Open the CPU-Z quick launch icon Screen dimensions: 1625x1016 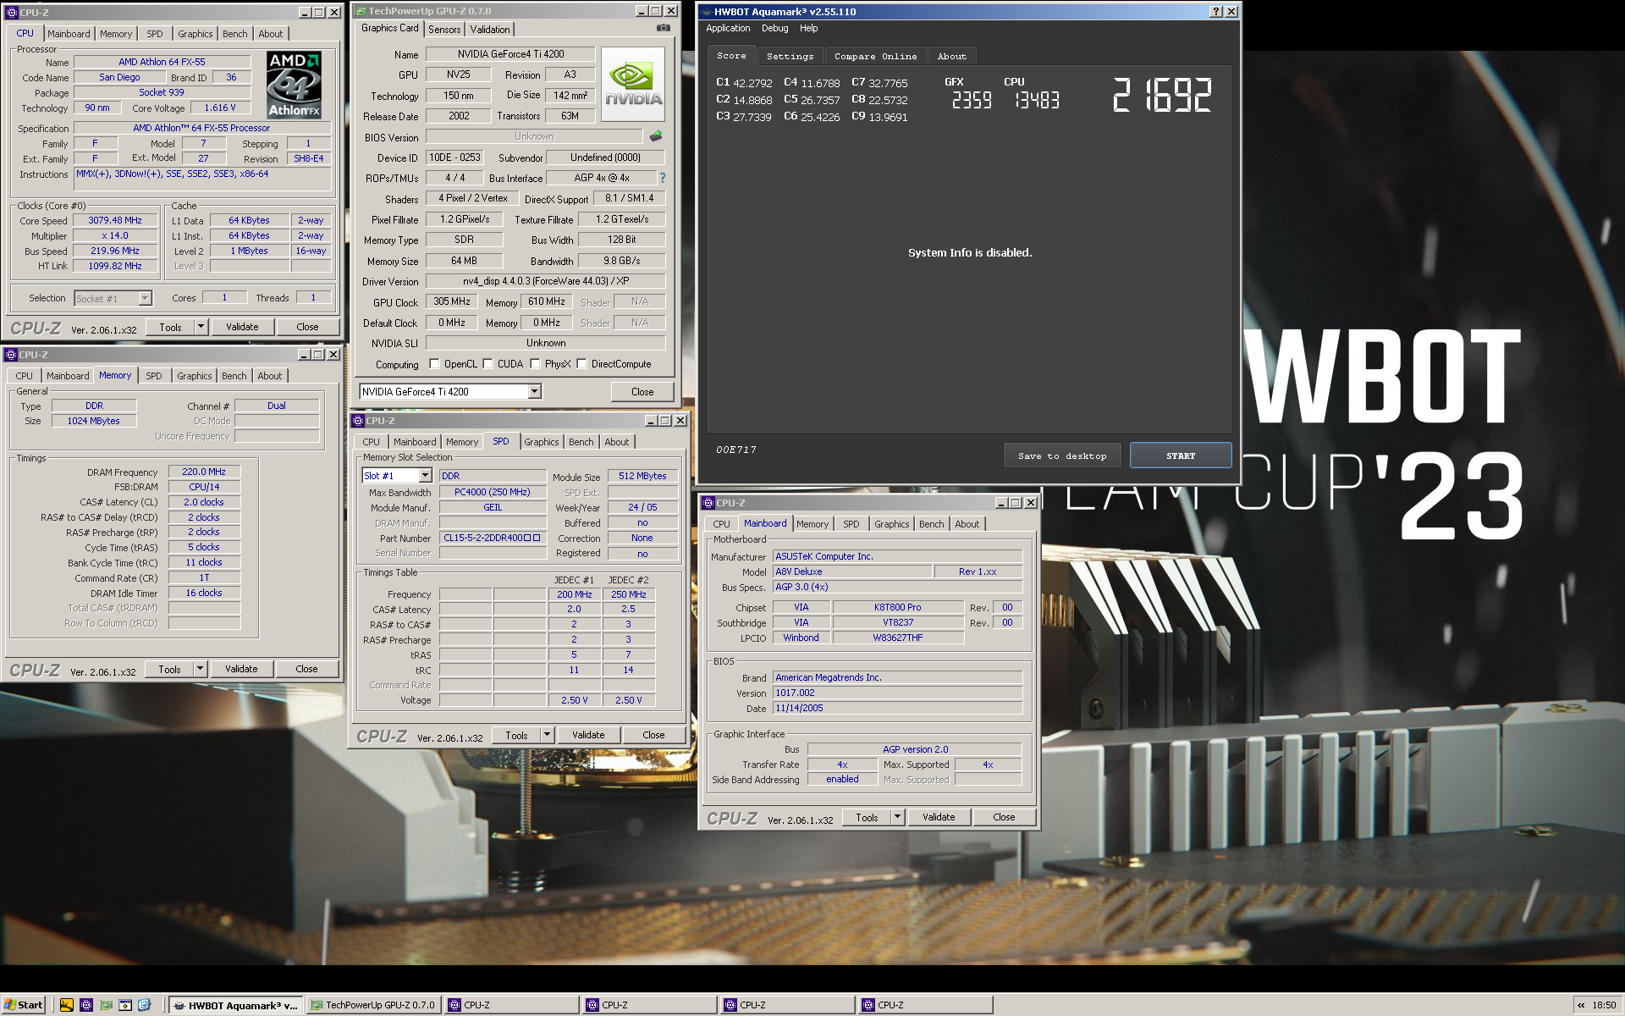click(85, 1005)
